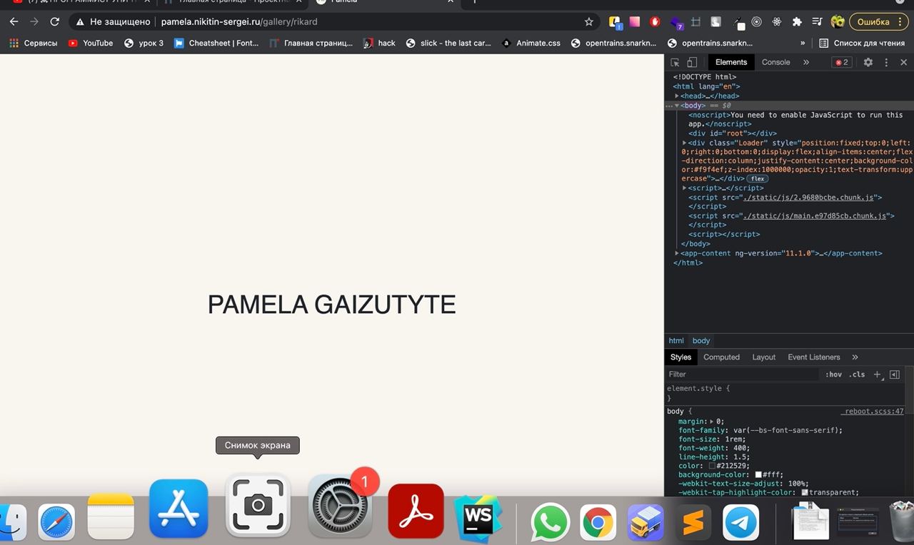914x545 pixels.
Task: Toggle the :hov element state panel
Action: (x=833, y=375)
